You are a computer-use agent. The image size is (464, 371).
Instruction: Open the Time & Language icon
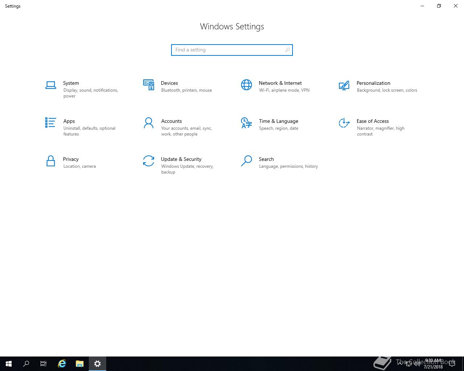(x=246, y=123)
